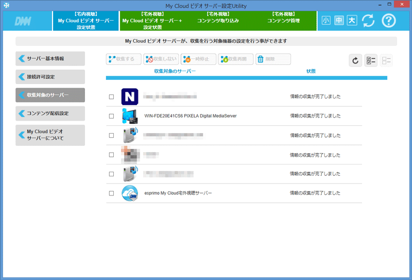
Task: Click the select all checklist icon
Action: [370, 60]
